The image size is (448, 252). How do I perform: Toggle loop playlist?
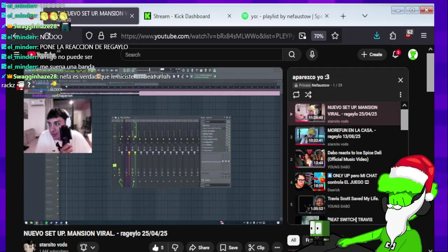pos(296,94)
